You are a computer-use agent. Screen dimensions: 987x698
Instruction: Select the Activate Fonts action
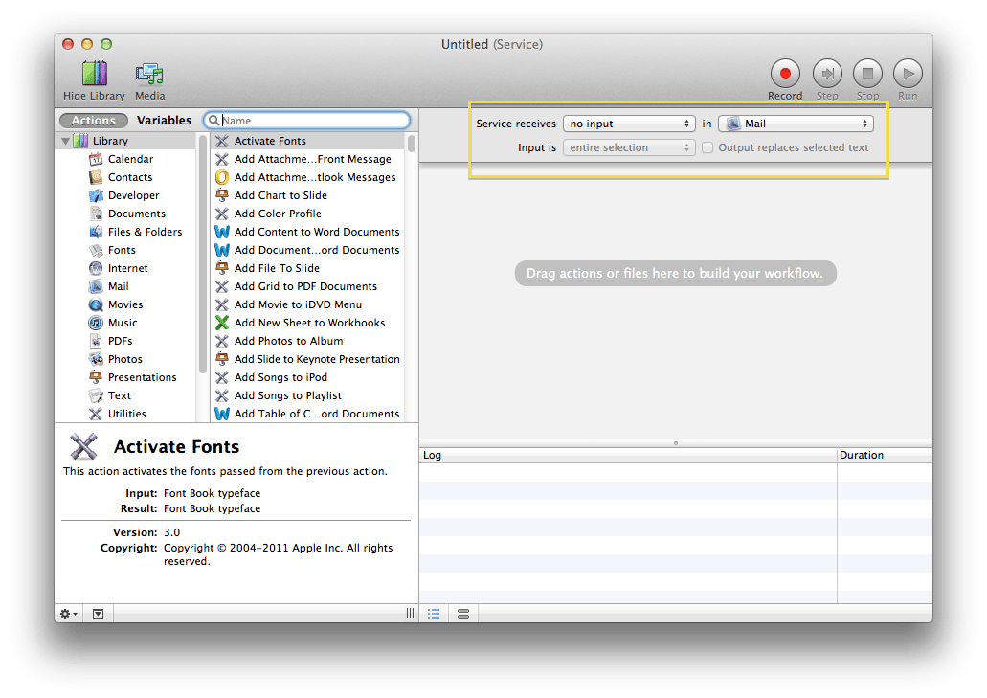click(308, 141)
